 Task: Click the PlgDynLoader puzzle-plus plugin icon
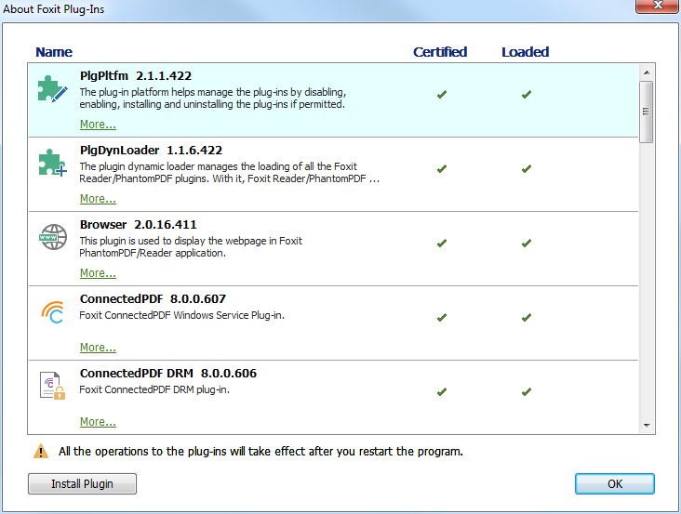pos(52,163)
